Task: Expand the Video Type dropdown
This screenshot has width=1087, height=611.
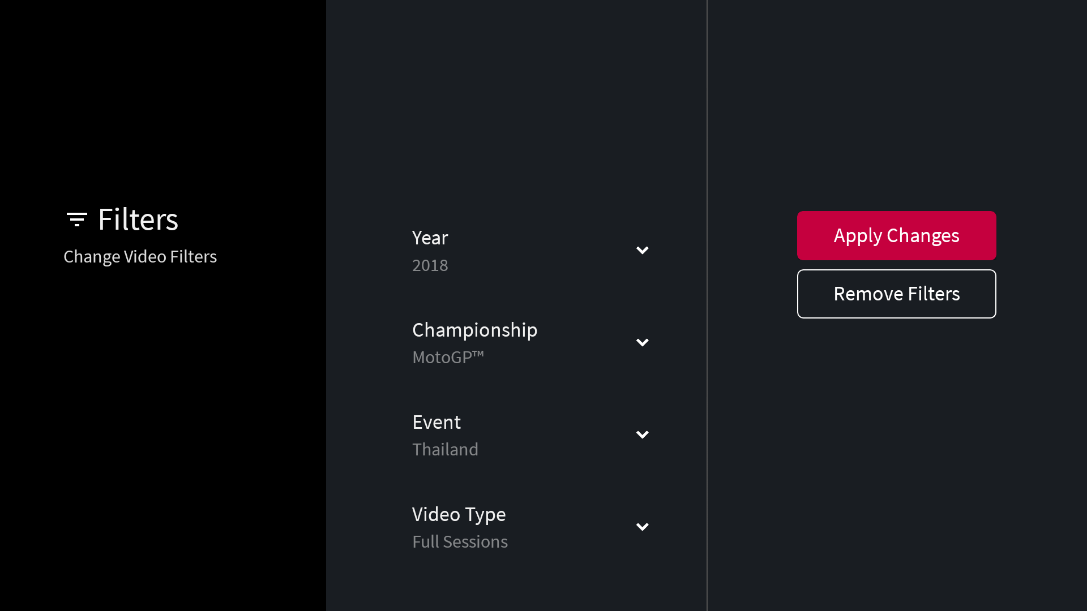Action: (642, 527)
